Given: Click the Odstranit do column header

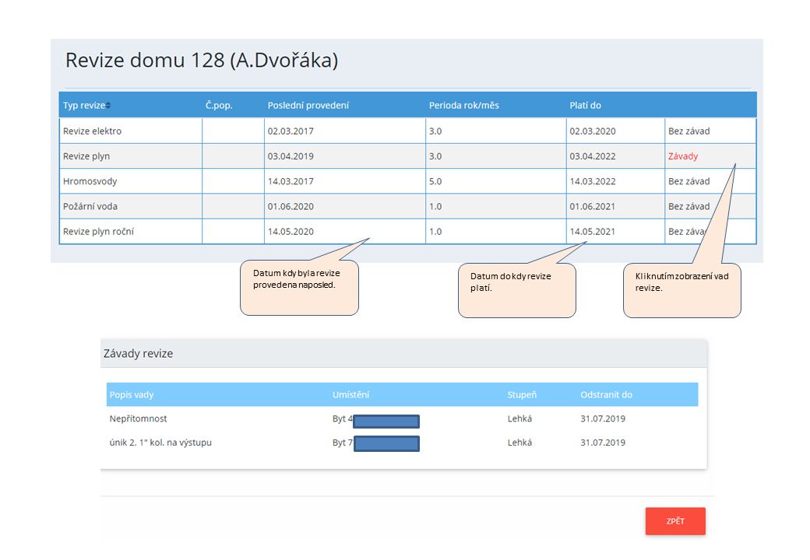Looking at the screenshot, I should pos(606,394).
